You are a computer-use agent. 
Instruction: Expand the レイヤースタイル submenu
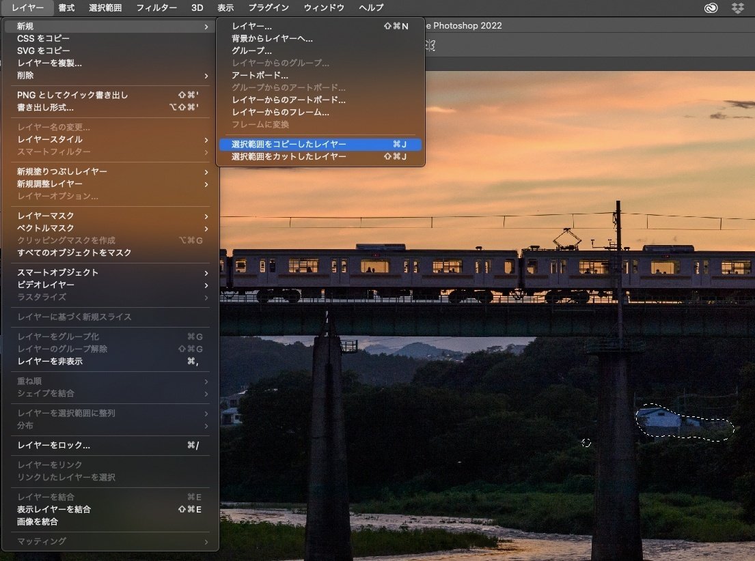110,139
